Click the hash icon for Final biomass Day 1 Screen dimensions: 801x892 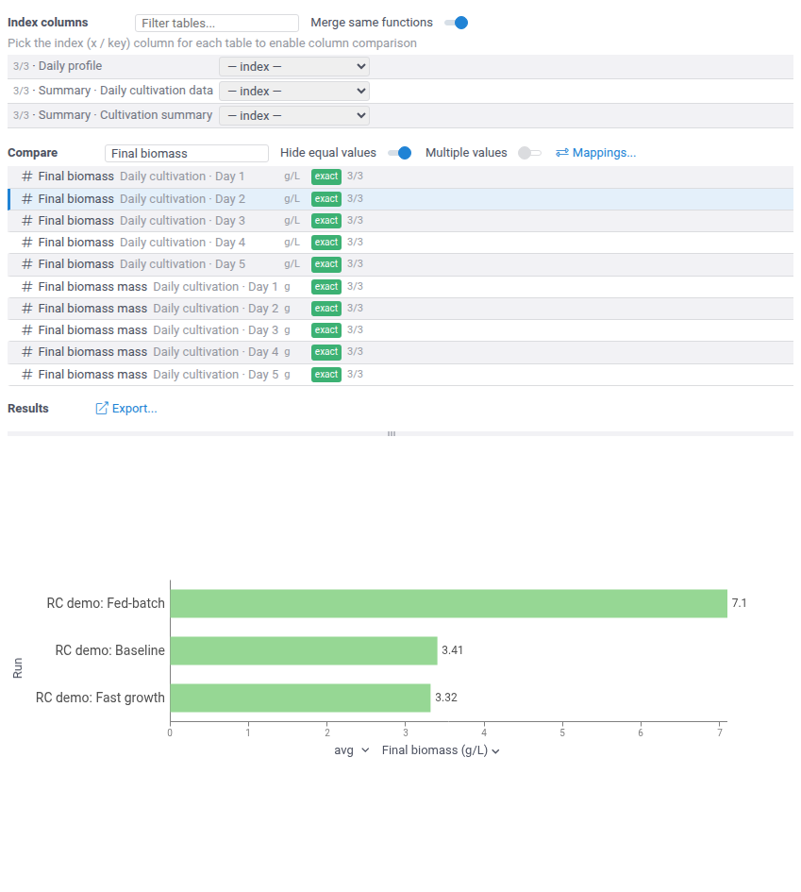point(26,177)
